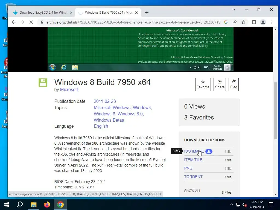Viewport: 280px width, 210px height.
Task: Share this page from the address bar
Action: tap(235, 22)
